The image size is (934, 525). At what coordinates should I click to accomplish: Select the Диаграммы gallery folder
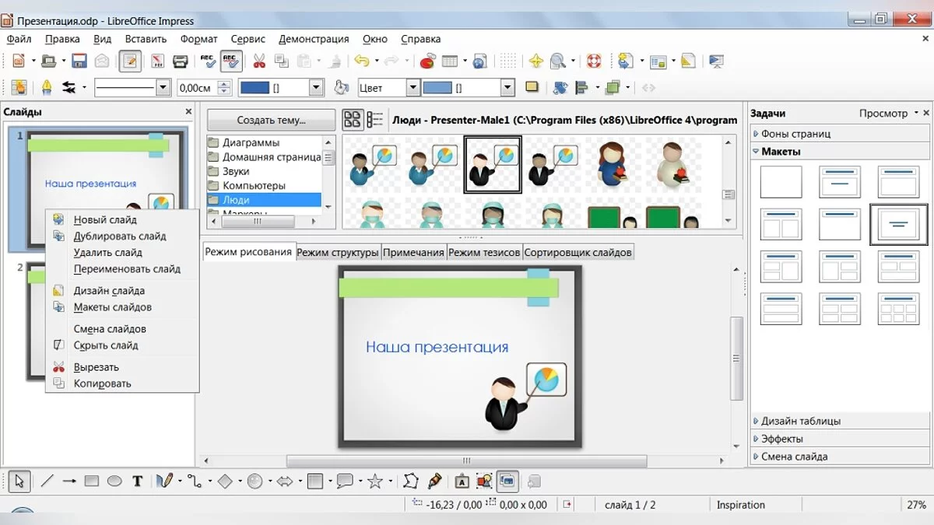pyautogui.click(x=251, y=143)
